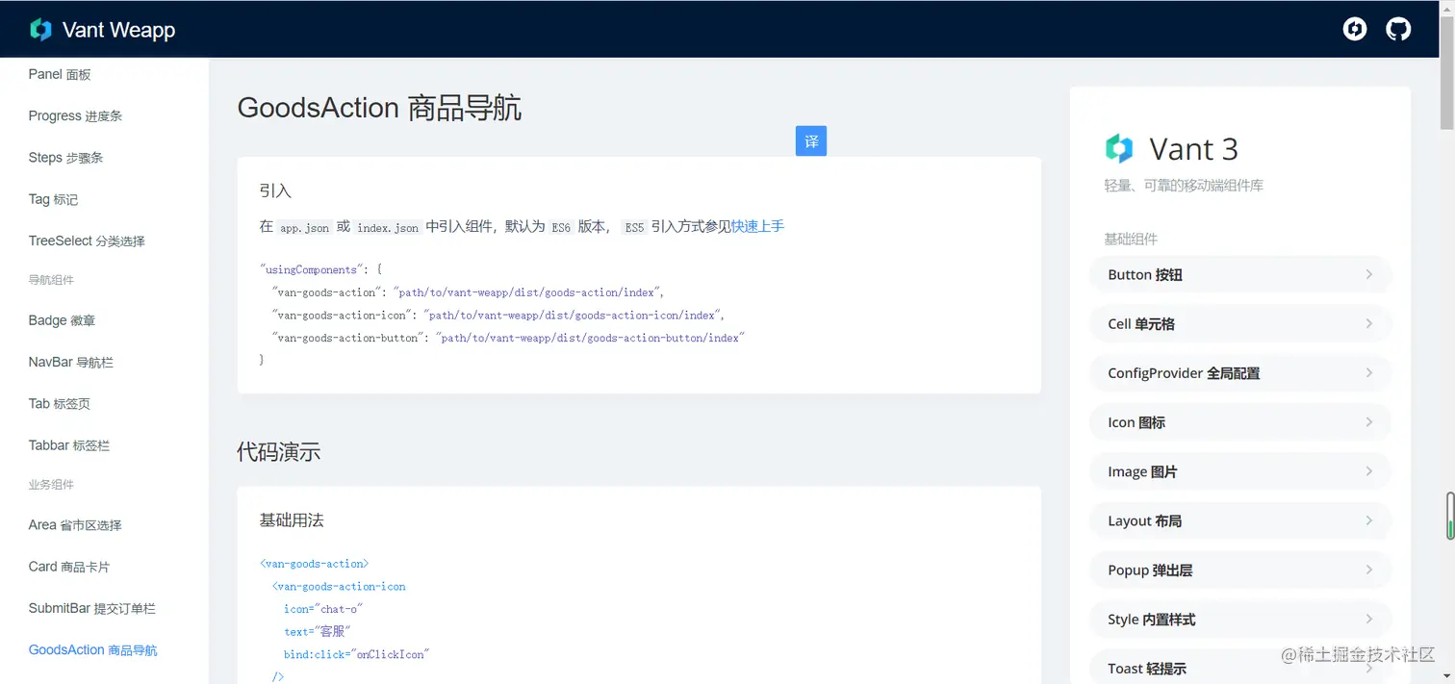Click the blue translate 译 button
Screen dimensions: 1455x684
(x=811, y=141)
